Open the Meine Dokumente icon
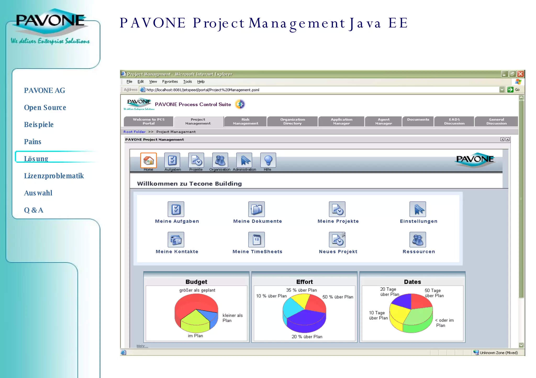536x378 pixels. pyautogui.click(x=256, y=209)
